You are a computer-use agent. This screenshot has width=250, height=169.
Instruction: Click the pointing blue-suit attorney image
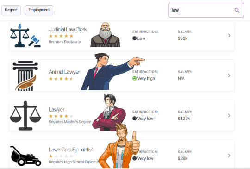(112, 71)
